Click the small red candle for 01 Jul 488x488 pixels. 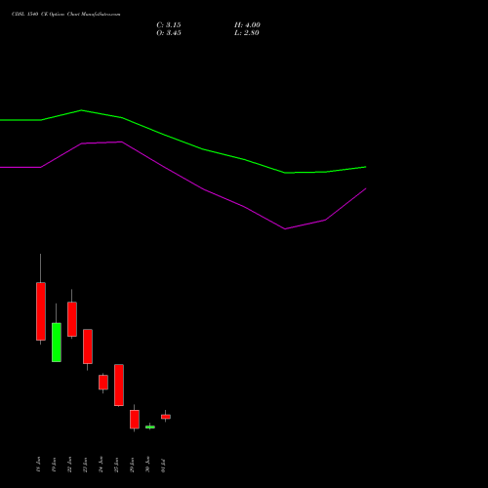tap(166, 417)
